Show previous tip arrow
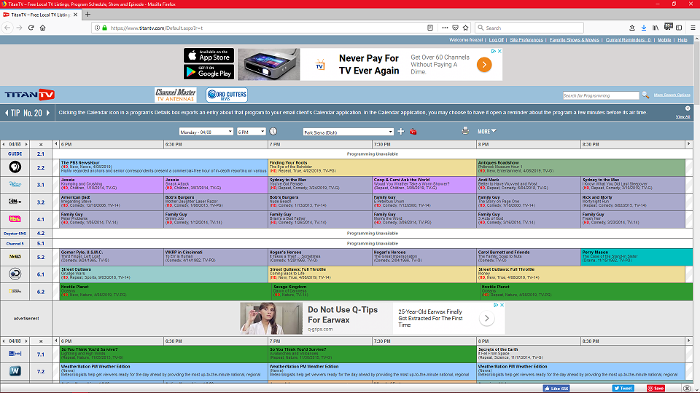 [x=7, y=113]
